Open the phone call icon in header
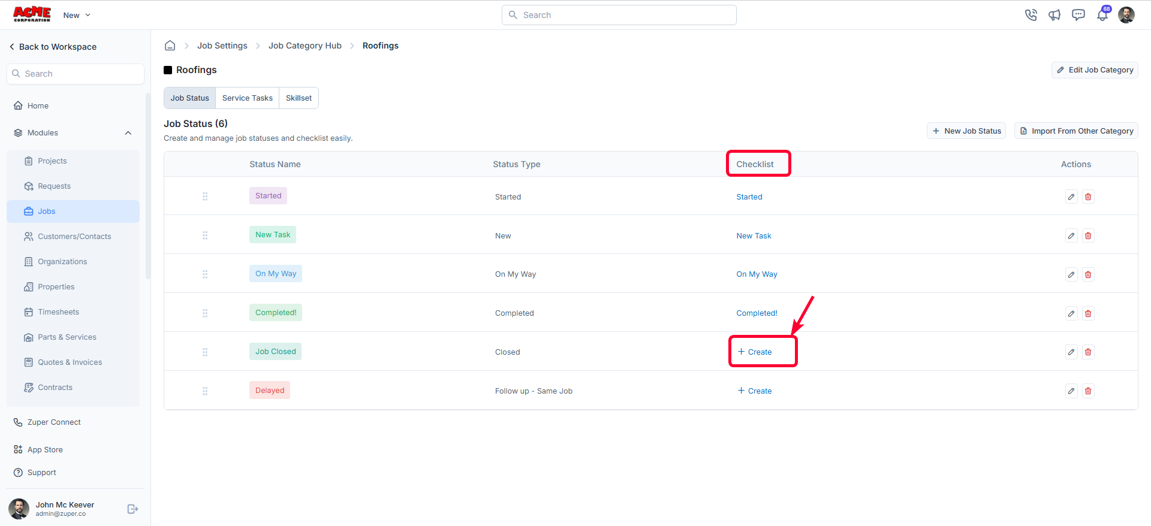Viewport: 1151px width, 526px height. click(1031, 15)
